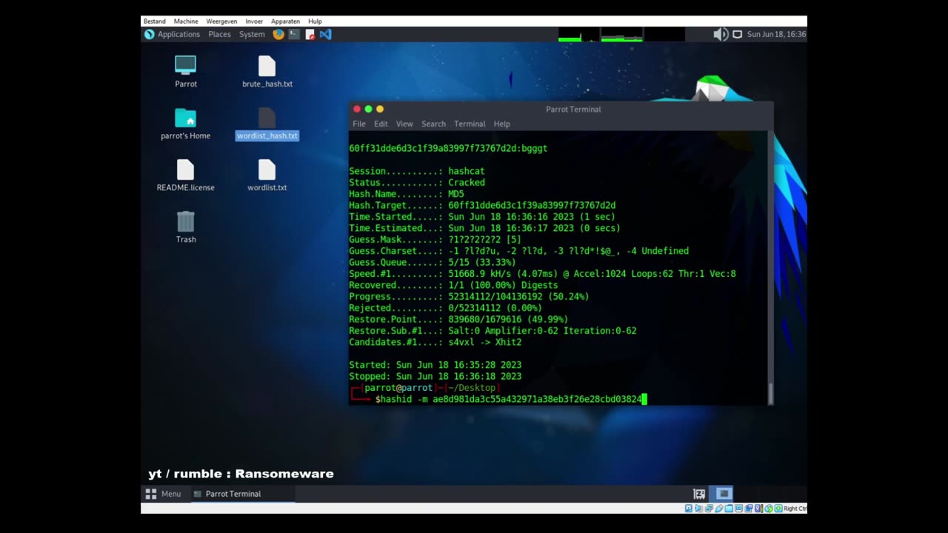Open wordlist.txt desktop file
Image resolution: width=948 pixels, height=533 pixels.
(267, 175)
